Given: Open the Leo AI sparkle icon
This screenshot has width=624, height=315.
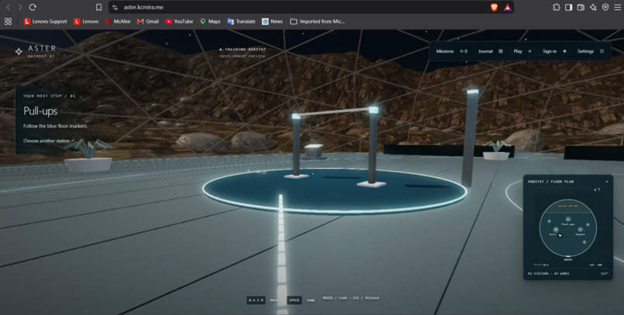Looking at the screenshot, I should [593, 7].
